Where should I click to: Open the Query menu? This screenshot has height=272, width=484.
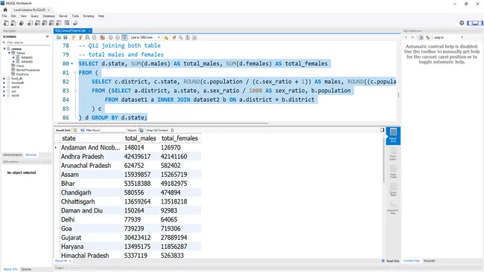34,16
